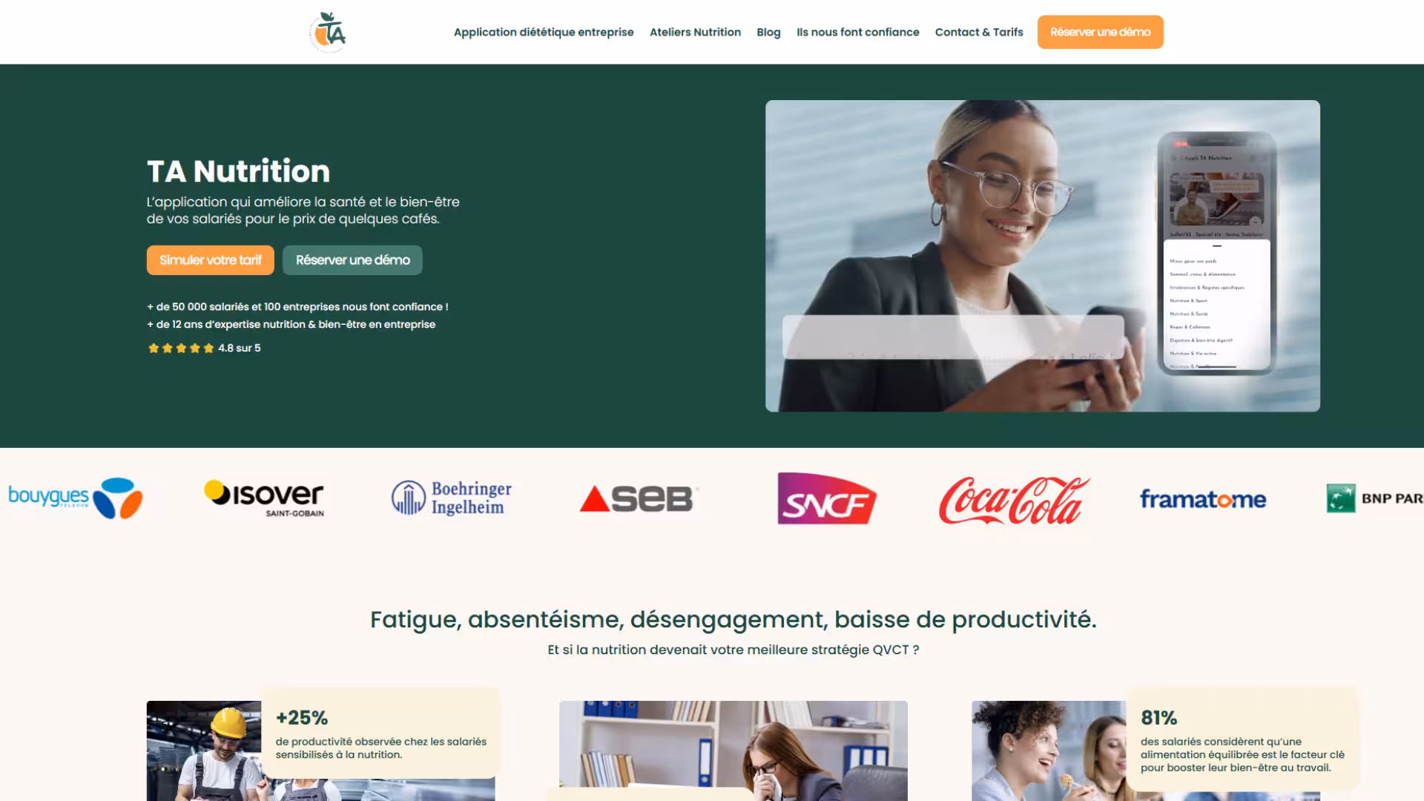Click the Isover Saint-Gobain logo

coord(264,498)
